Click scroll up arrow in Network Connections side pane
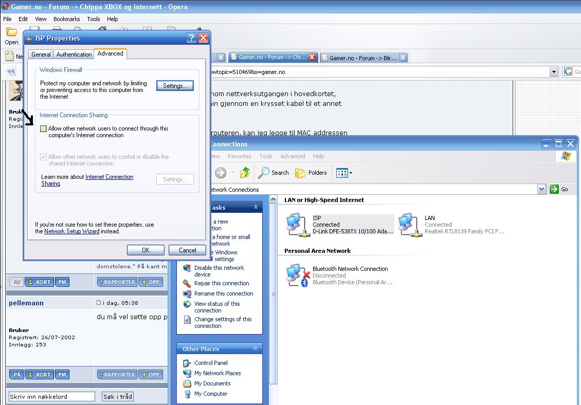581x405 pixels. (x=274, y=199)
